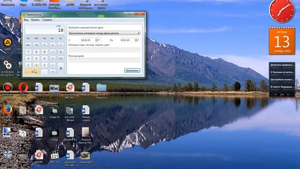
Task: Click the 1/x reciprocal key
Action: pyautogui.click(x=61, y=58)
